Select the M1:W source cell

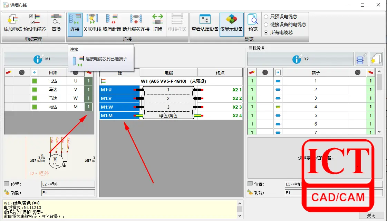tap(119, 107)
